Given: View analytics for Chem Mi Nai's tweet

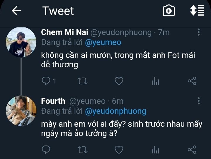Looking at the screenshot, I should [155, 81].
